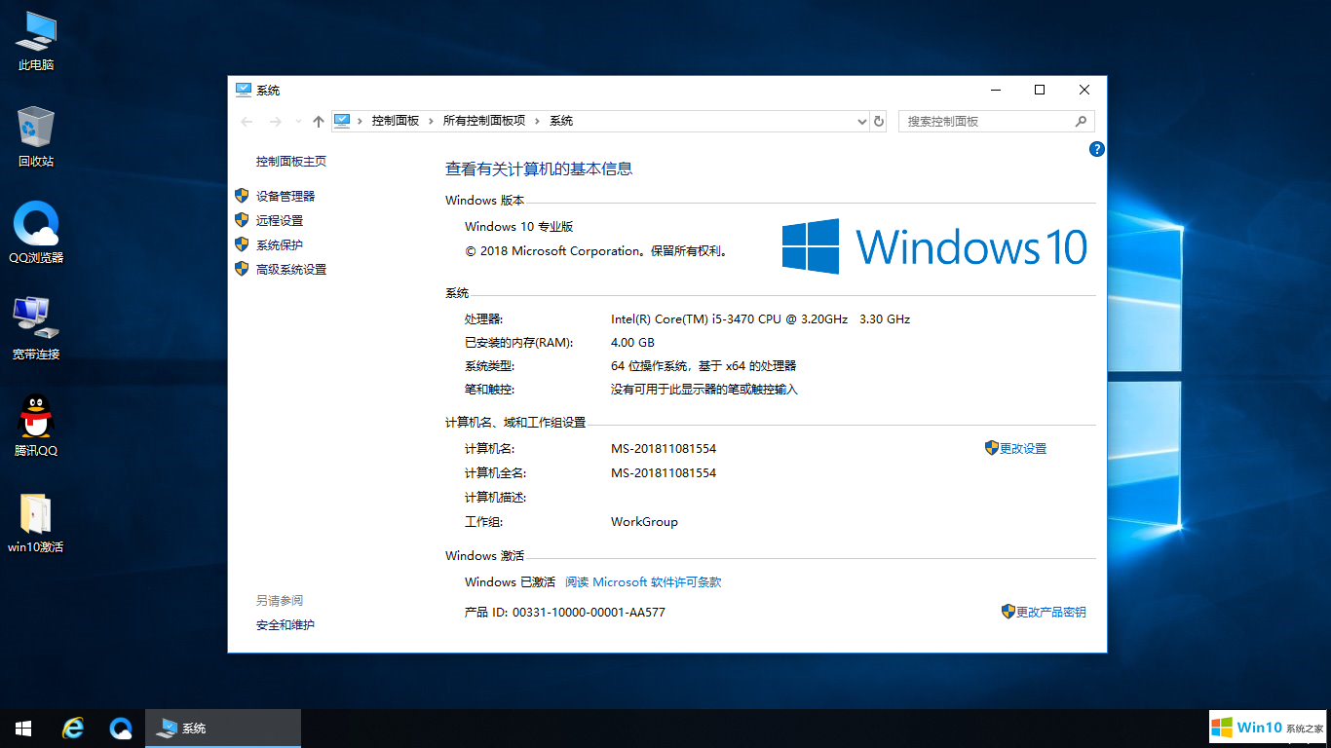1331x748 pixels.
Task: Navigate to 所有控制面板项 breadcrumb
Action: coord(483,121)
